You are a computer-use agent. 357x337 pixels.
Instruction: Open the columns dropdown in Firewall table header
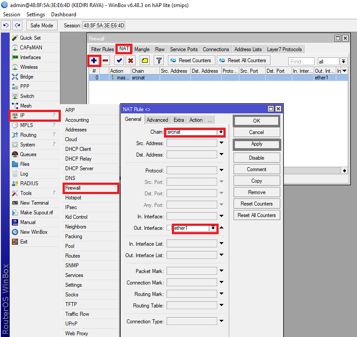coord(345,71)
